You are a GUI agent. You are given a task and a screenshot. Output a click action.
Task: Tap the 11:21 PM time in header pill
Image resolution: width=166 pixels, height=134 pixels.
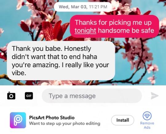98,7
